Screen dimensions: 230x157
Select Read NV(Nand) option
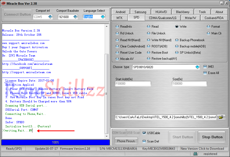pyautogui.click(x=128, y=40)
